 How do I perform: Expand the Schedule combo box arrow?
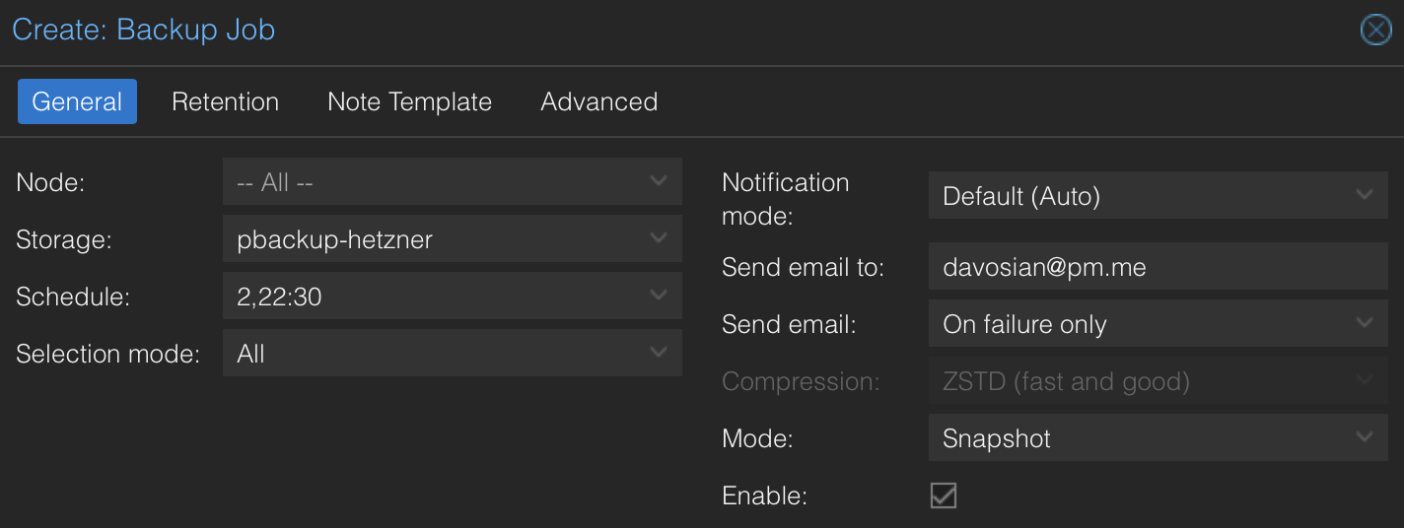[x=659, y=296]
